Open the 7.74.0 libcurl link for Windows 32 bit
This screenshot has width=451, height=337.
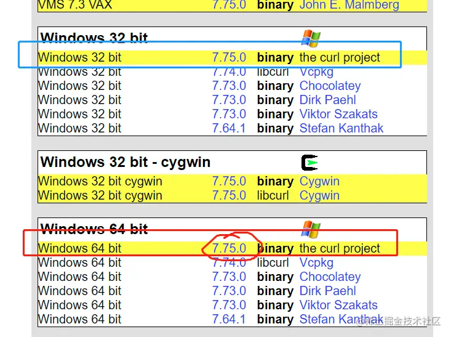[x=229, y=71]
